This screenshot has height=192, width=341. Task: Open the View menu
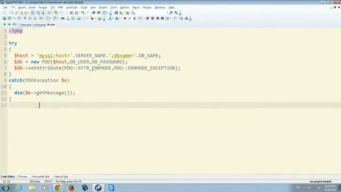click(93, 7)
